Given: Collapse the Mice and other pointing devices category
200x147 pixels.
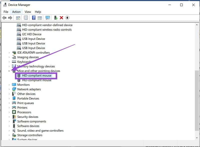Looking at the screenshot, I should [9, 71].
